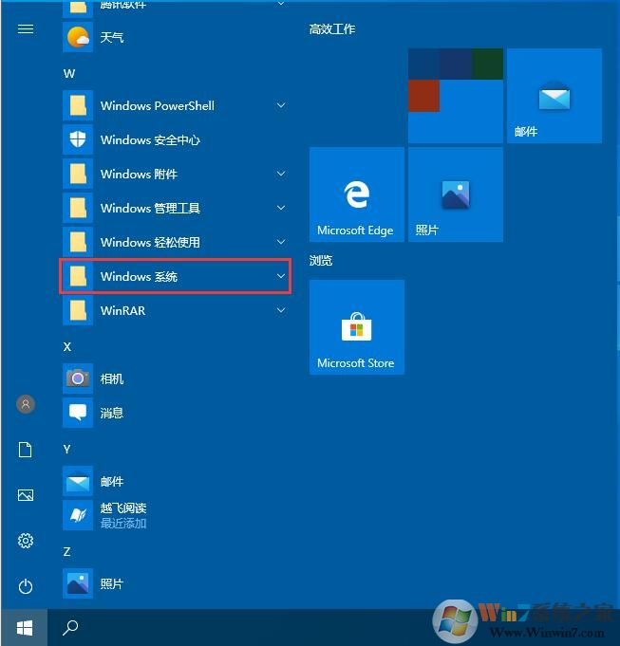Viewport: 620px width, 646px height.
Task: Click the 最近添加 label under 越飞阅读
Action: tap(123, 524)
